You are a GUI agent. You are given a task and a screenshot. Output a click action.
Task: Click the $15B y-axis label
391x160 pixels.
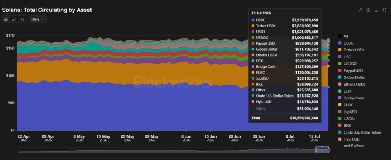point(10,48)
